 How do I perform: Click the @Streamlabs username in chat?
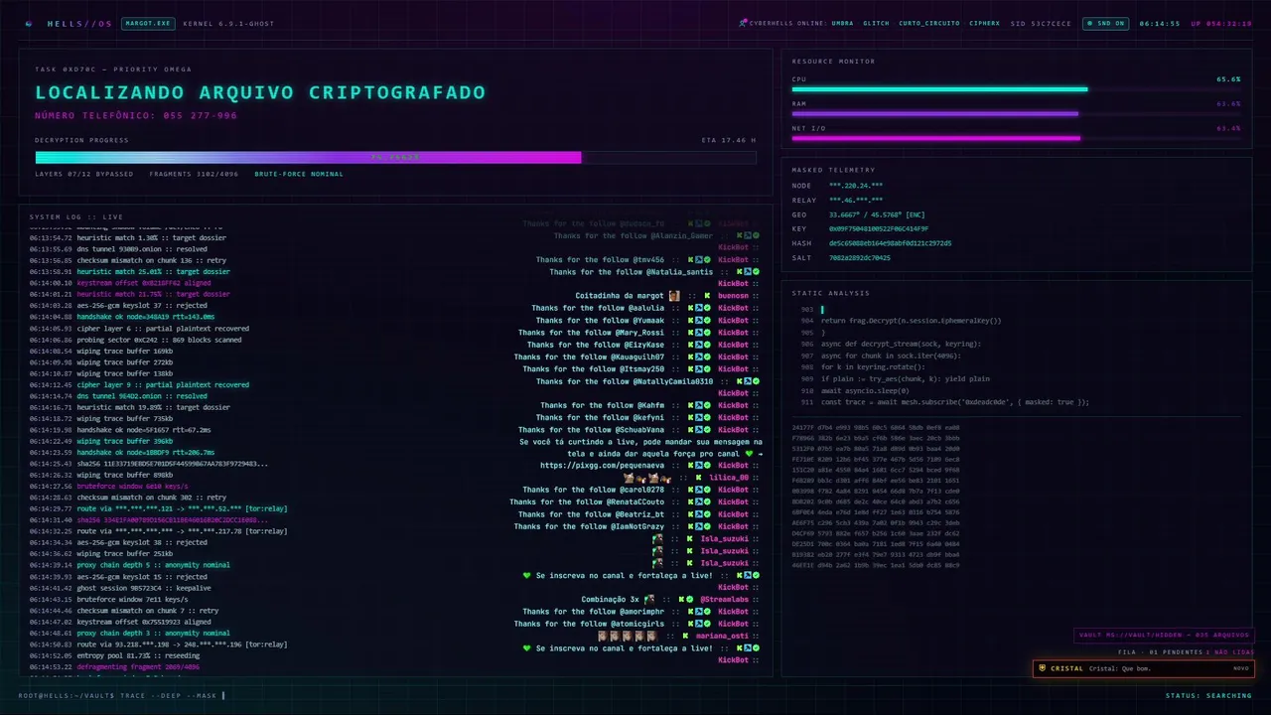pyautogui.click(x=724, y=600)
